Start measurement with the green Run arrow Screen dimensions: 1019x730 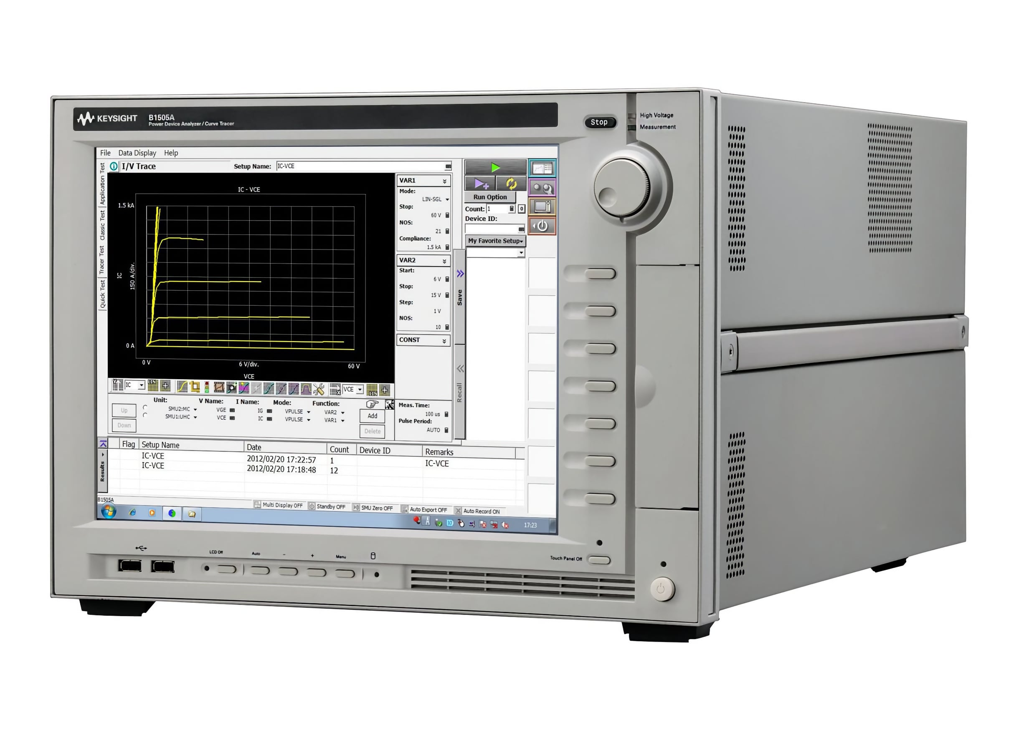(495, 168)
